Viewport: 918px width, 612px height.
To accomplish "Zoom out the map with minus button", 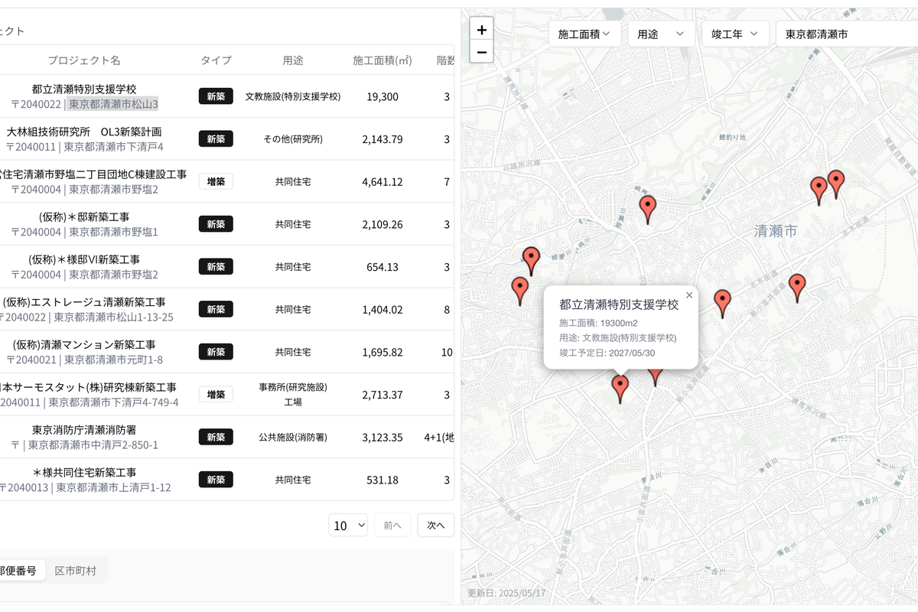I will pos(481,52).
